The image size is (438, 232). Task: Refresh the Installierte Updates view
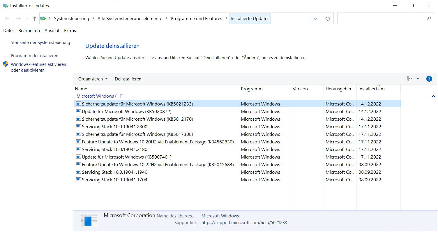pos(328,19)
